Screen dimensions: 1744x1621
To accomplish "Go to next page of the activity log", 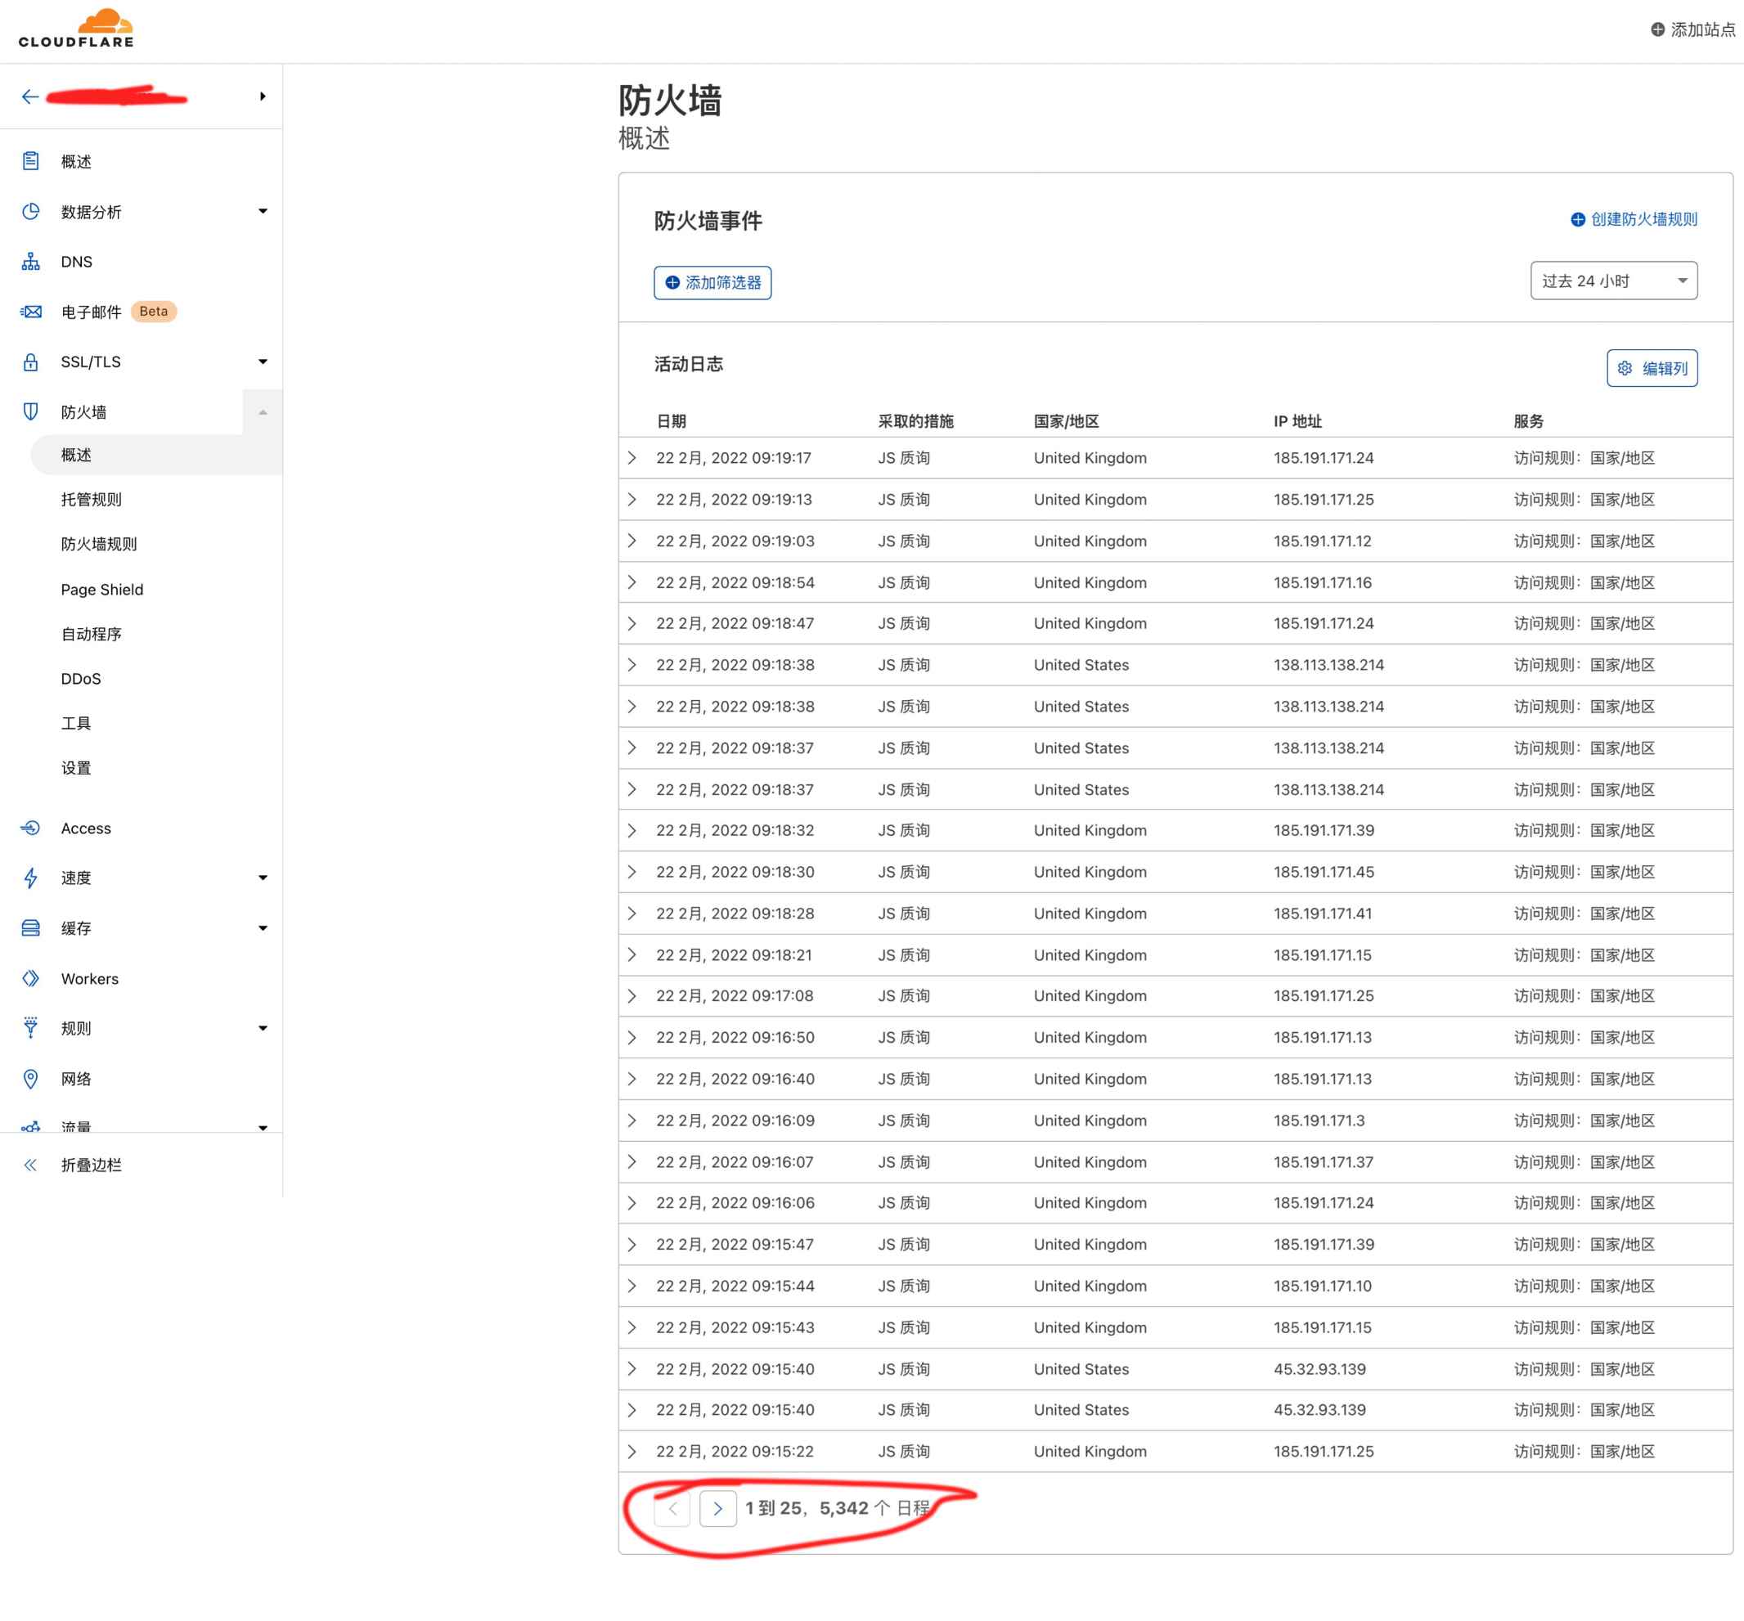I will pos(717,1509).
